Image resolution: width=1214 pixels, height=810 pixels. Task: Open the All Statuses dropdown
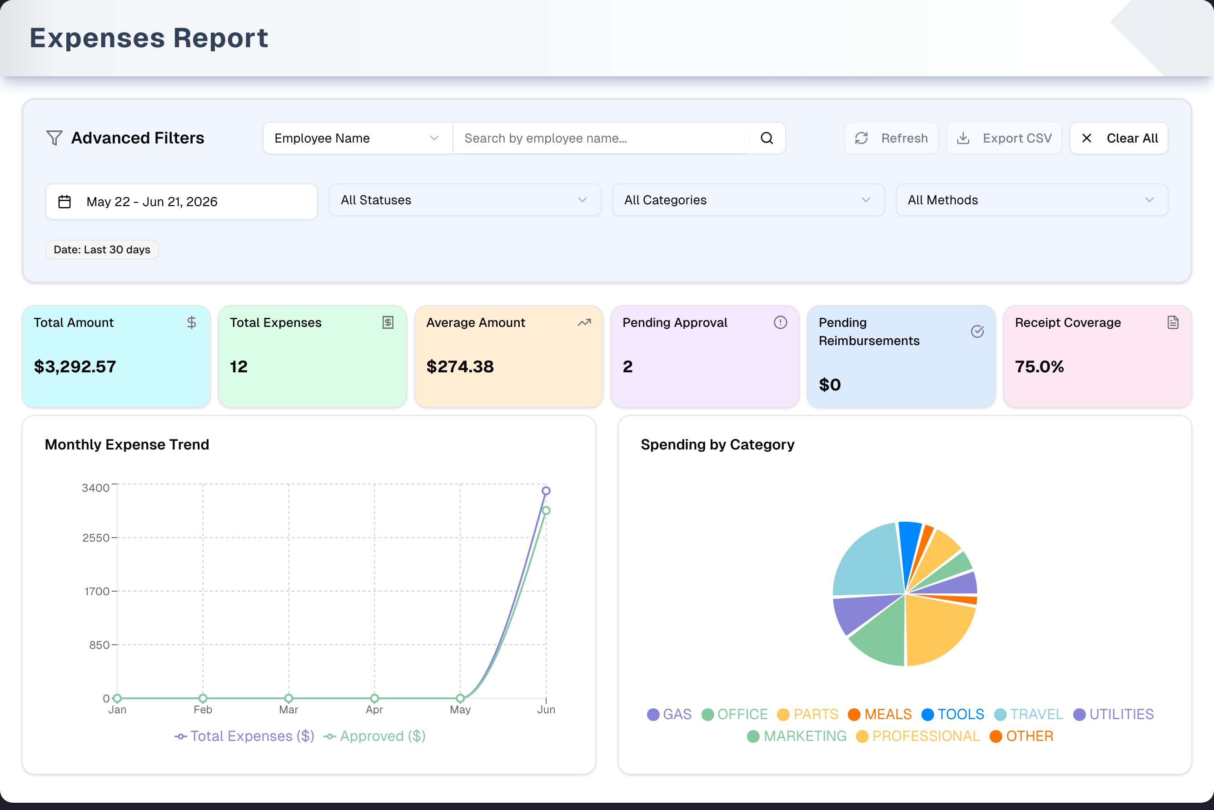click(x=465, y=200)
